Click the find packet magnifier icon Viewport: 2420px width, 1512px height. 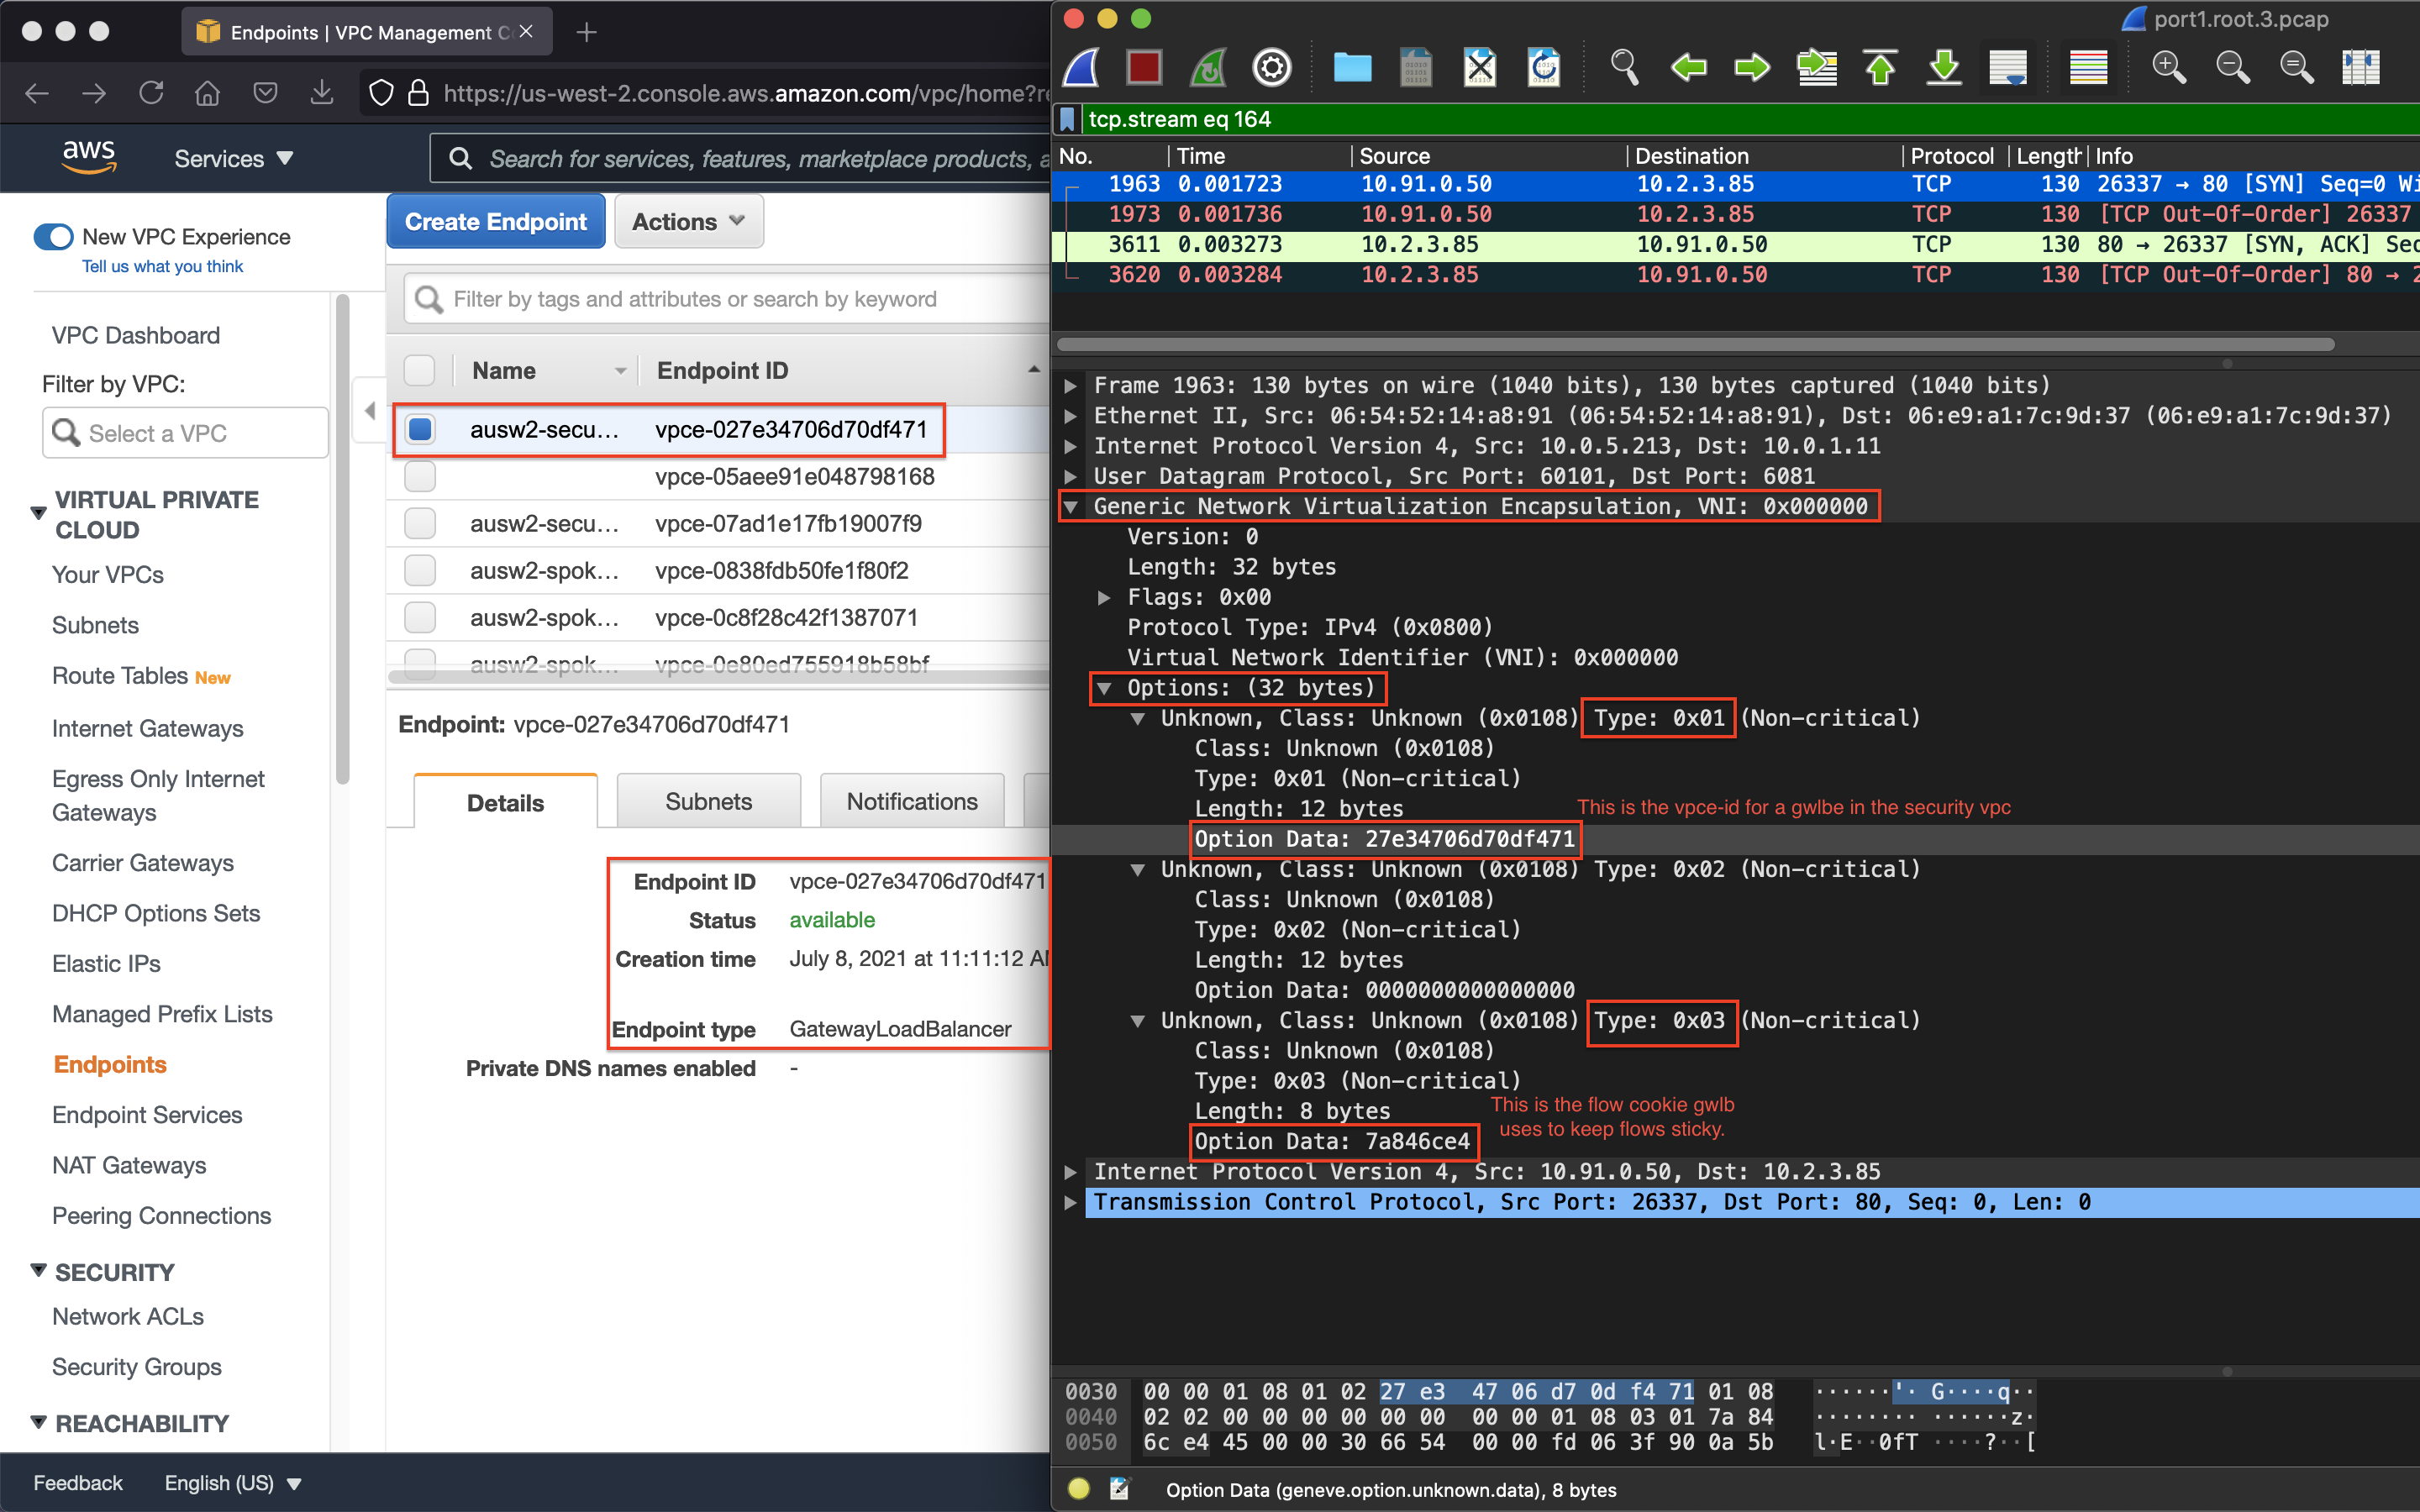[x=1624, y=68]
